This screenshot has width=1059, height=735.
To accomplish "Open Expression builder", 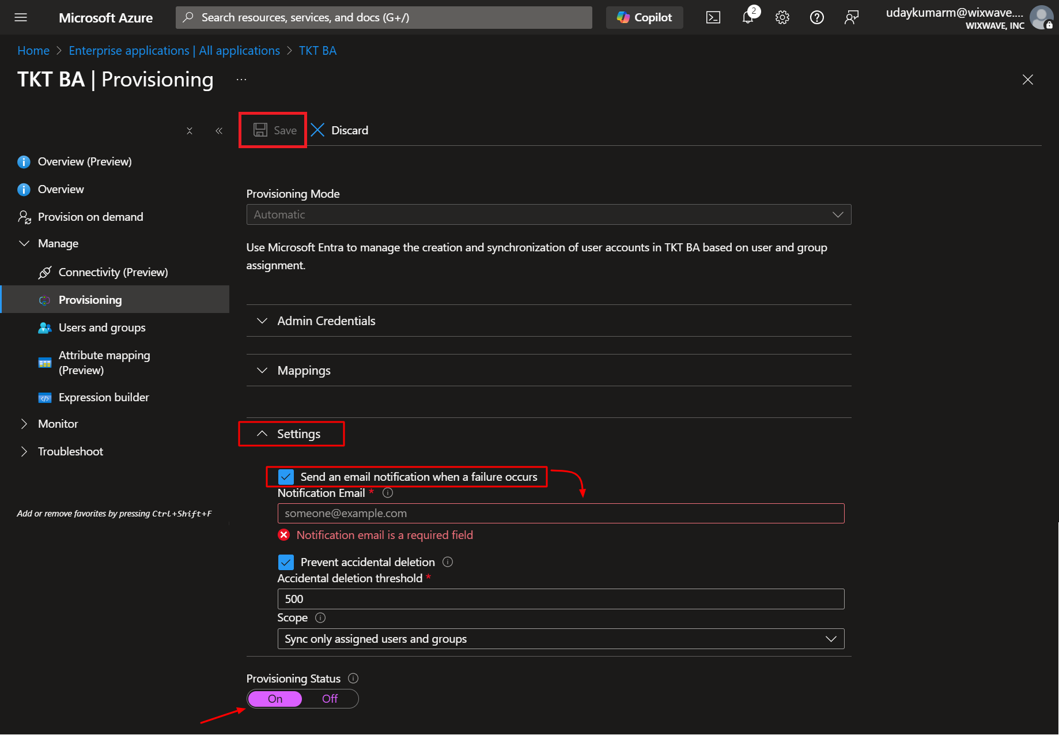I will pos(104,397).
